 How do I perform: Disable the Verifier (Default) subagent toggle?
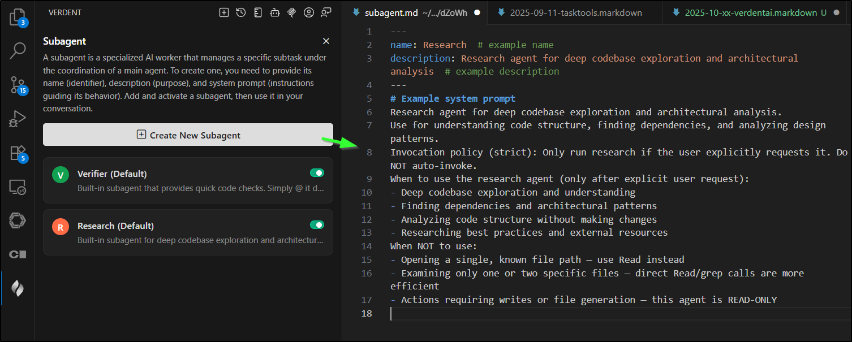317,173
